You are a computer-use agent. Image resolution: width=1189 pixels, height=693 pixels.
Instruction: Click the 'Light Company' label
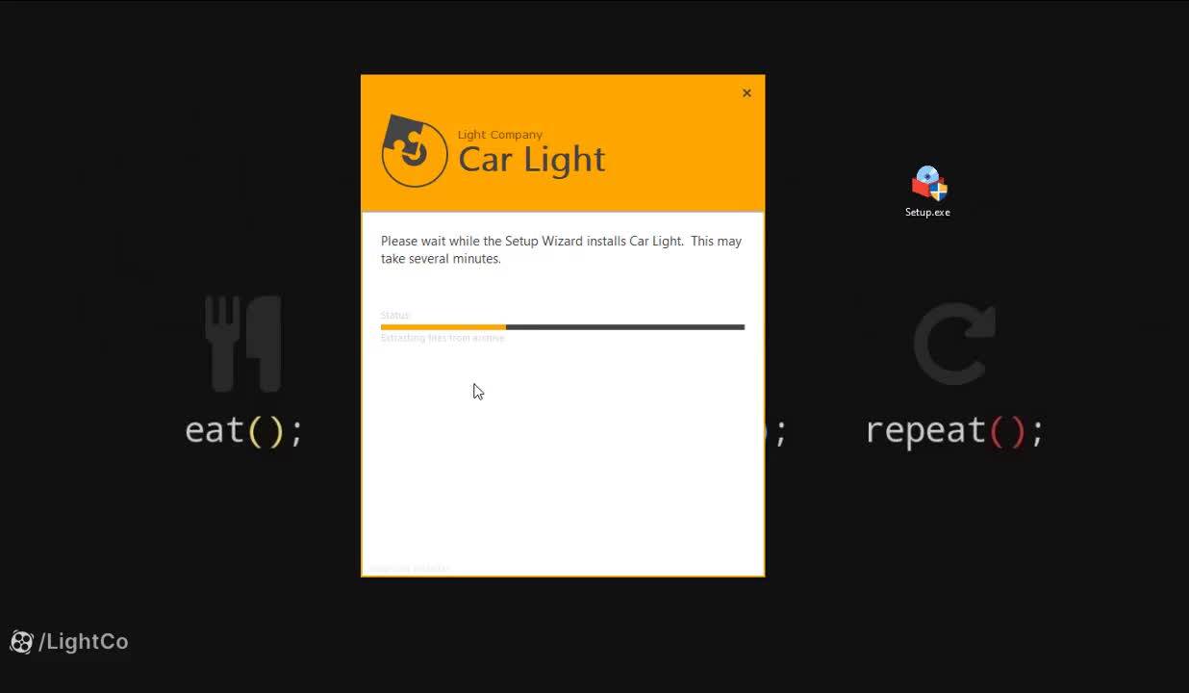tap(500, 135)
